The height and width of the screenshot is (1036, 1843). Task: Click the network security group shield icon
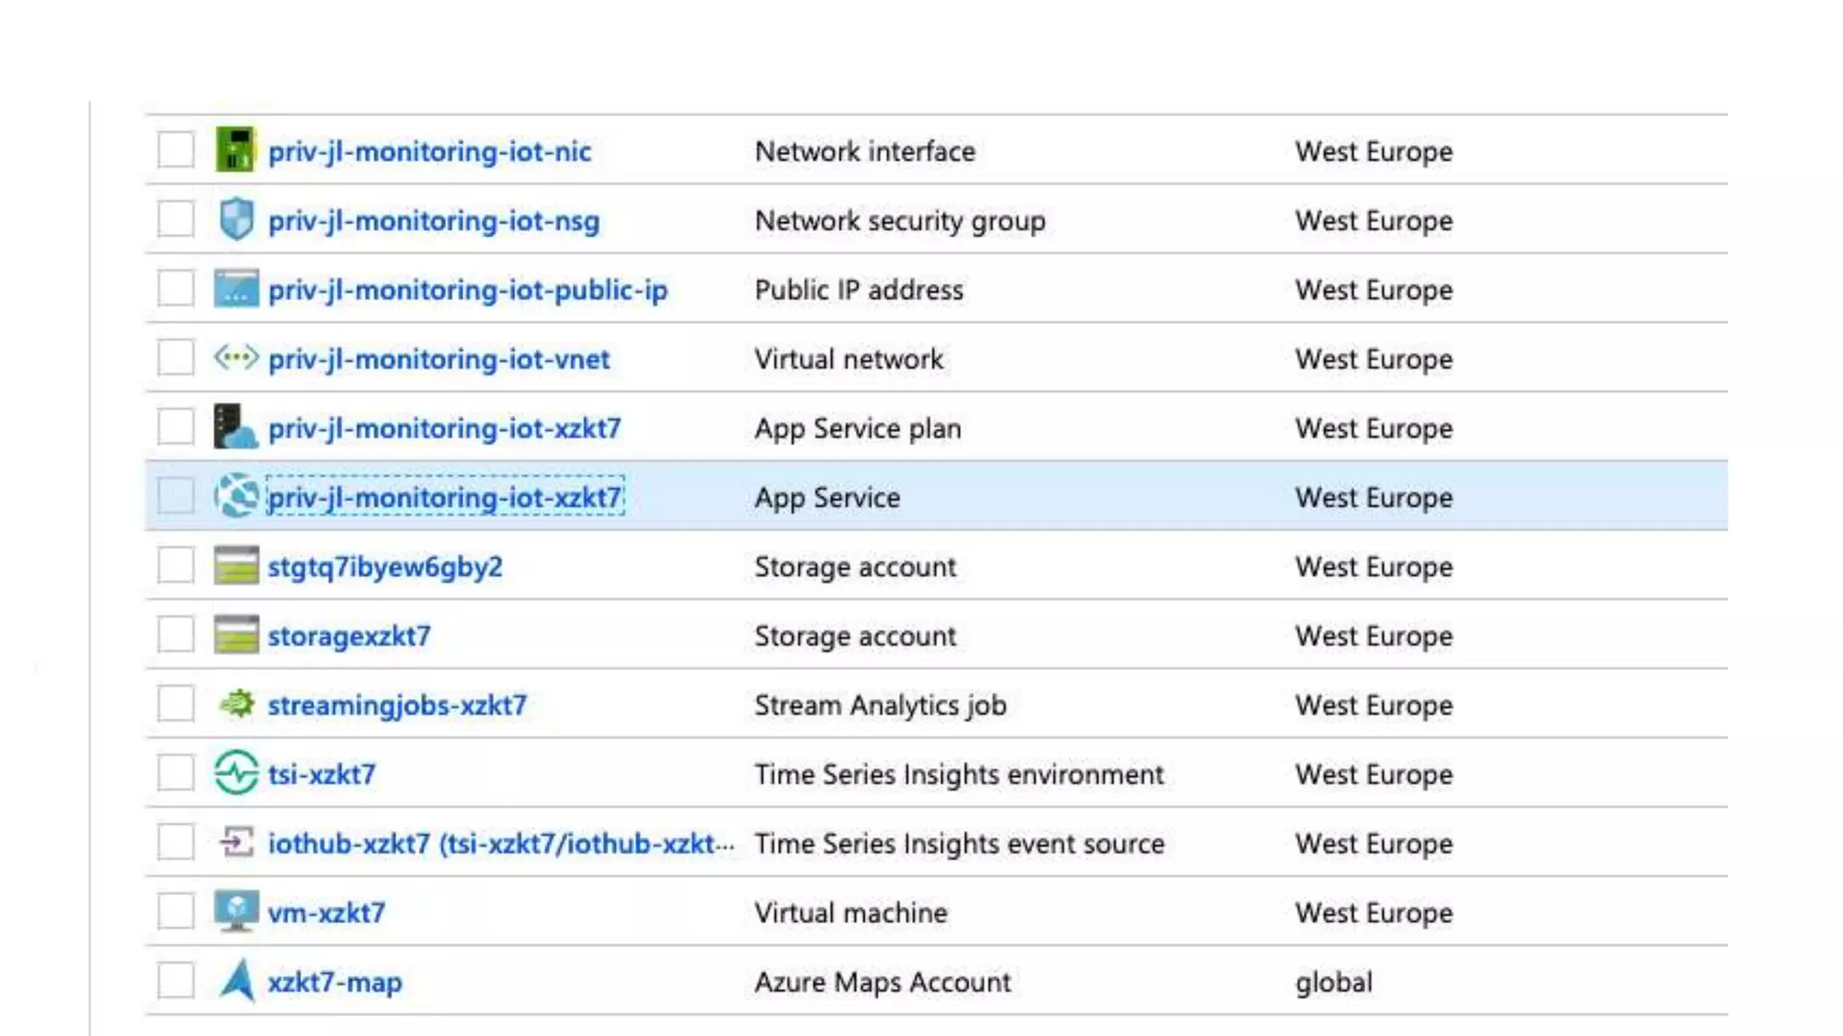click(x=236, y=219)
